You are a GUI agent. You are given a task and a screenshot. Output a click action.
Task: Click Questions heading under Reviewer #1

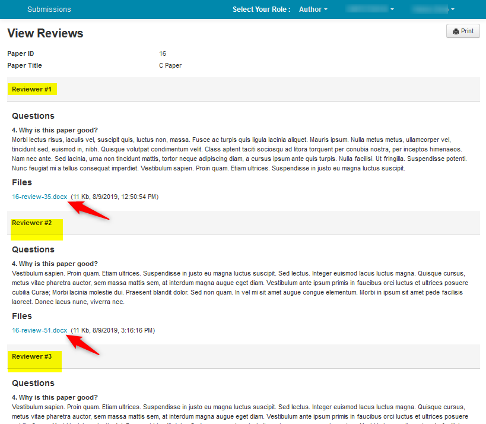point(33,116)
